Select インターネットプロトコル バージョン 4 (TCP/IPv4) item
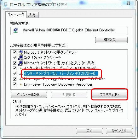138x139 pixels. click(61, 73)
